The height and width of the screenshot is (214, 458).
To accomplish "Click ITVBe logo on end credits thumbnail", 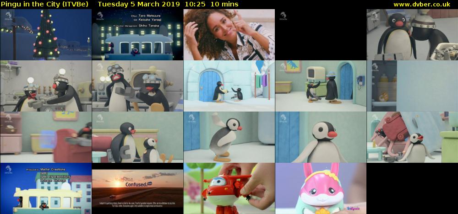I will [8, 170].
